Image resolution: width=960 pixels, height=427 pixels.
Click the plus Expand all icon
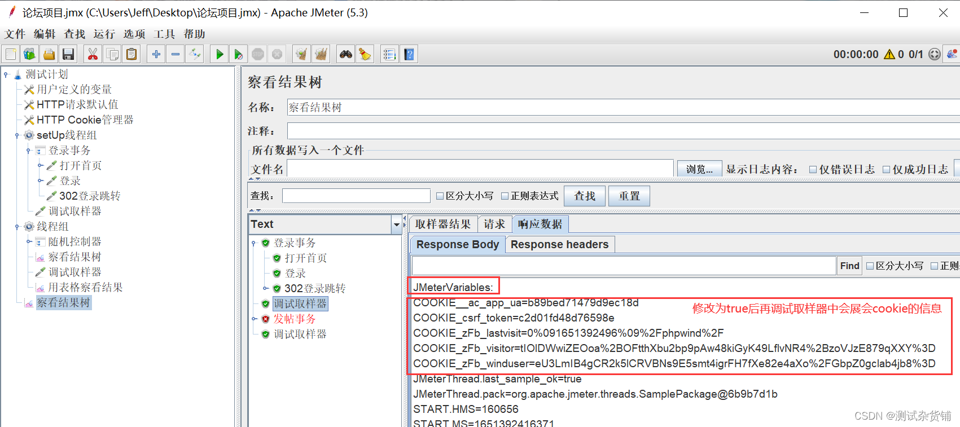coord(156,54)
